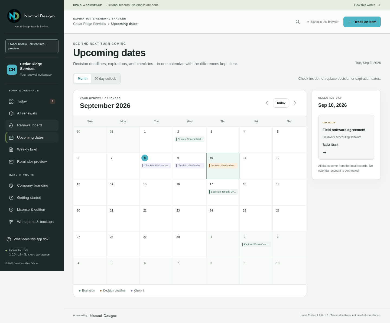Open the Expires: Workers' comp event on Oct 2
The width and height of the screenshot is (390, 323).
tap(256, 244)
